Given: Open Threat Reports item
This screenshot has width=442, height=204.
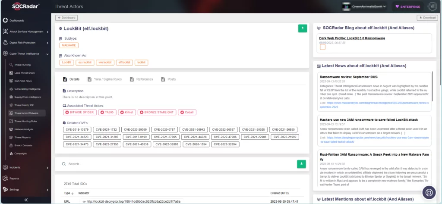Looking at the screenshot, I should 22,138.
